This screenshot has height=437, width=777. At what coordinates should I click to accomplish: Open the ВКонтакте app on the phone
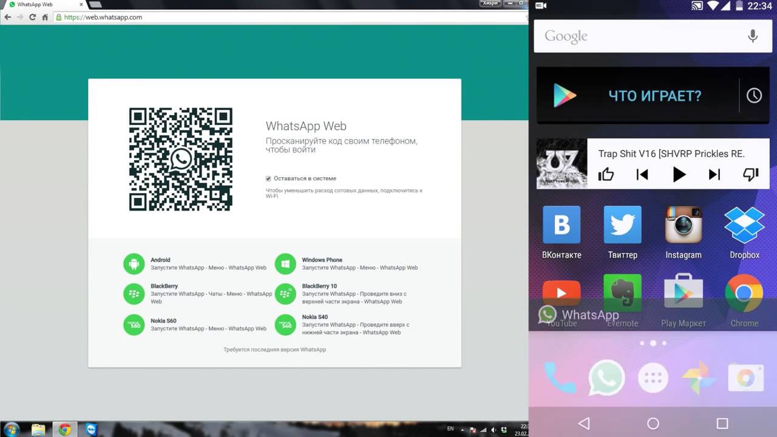562,232
